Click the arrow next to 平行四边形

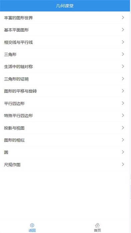tap(123, 103)
